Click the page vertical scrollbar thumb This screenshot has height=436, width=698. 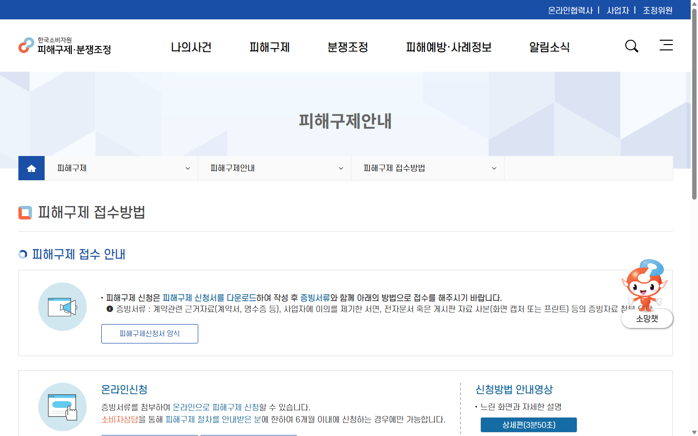click(x=694, y=104)
